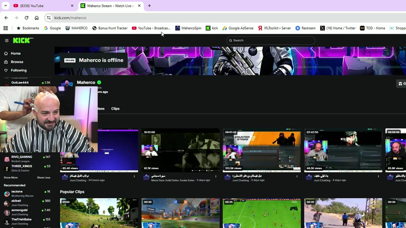Switch to the Clips tab
406x228 pixels.
115,109
